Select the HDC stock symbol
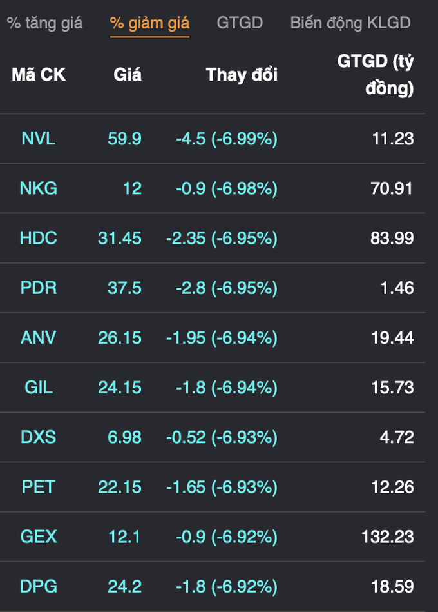Screen dimensions: 438x612 click(x=39, y=238)
